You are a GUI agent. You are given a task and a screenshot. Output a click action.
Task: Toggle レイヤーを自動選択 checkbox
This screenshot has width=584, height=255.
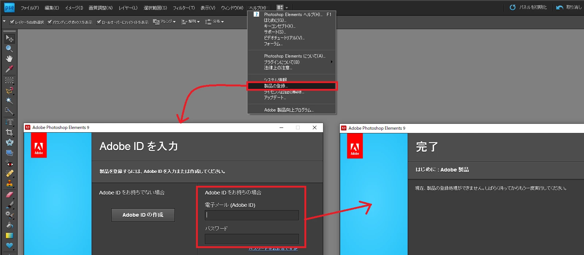click(x=12, y=22)
